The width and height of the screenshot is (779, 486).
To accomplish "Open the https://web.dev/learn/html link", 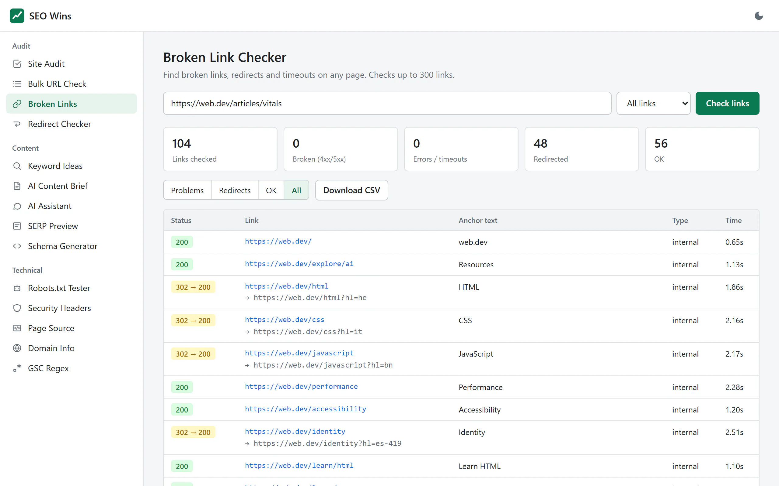I will pos(299,465).
